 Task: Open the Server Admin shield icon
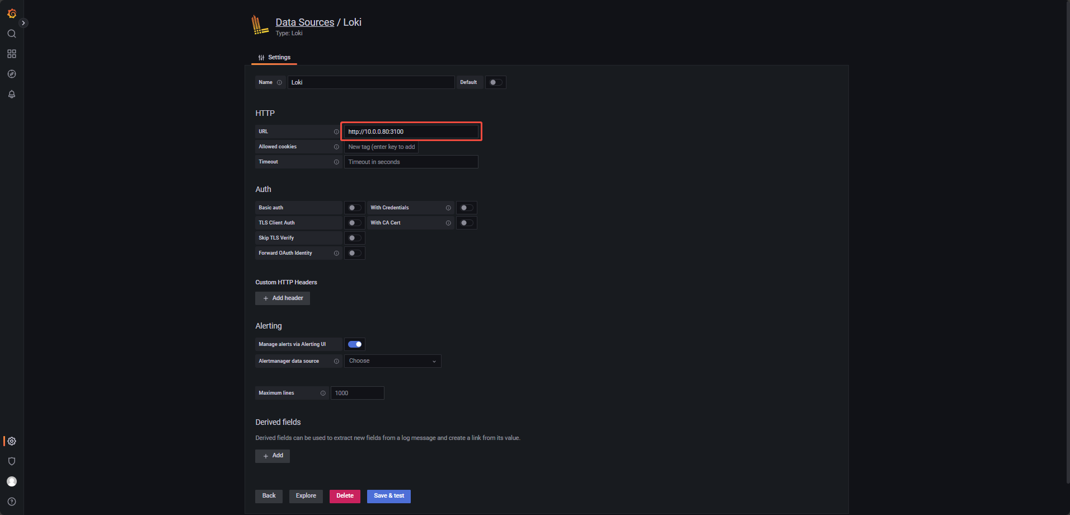pos(12,461)
